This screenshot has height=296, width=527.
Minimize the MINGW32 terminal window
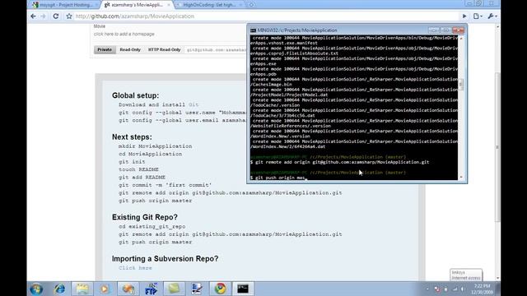tap(434, 30)
